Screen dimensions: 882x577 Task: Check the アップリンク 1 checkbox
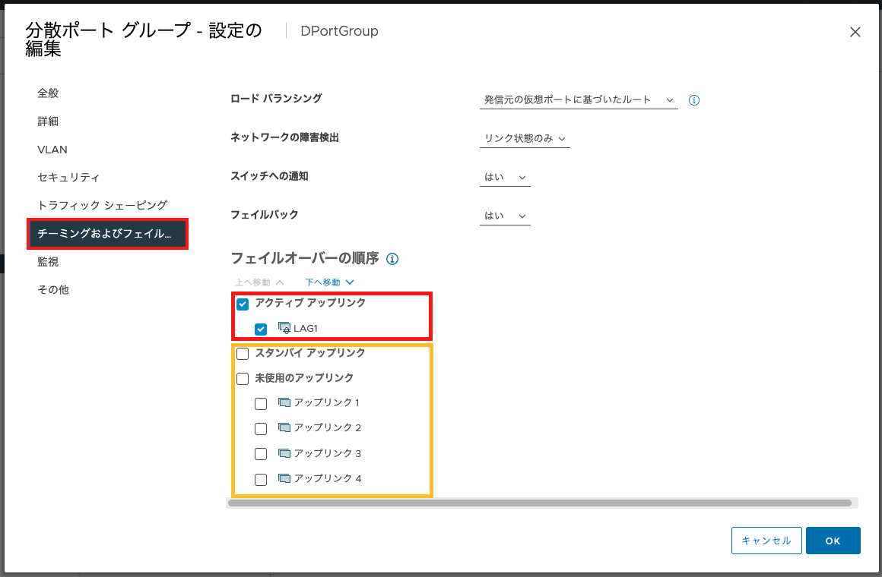[261, 403]
